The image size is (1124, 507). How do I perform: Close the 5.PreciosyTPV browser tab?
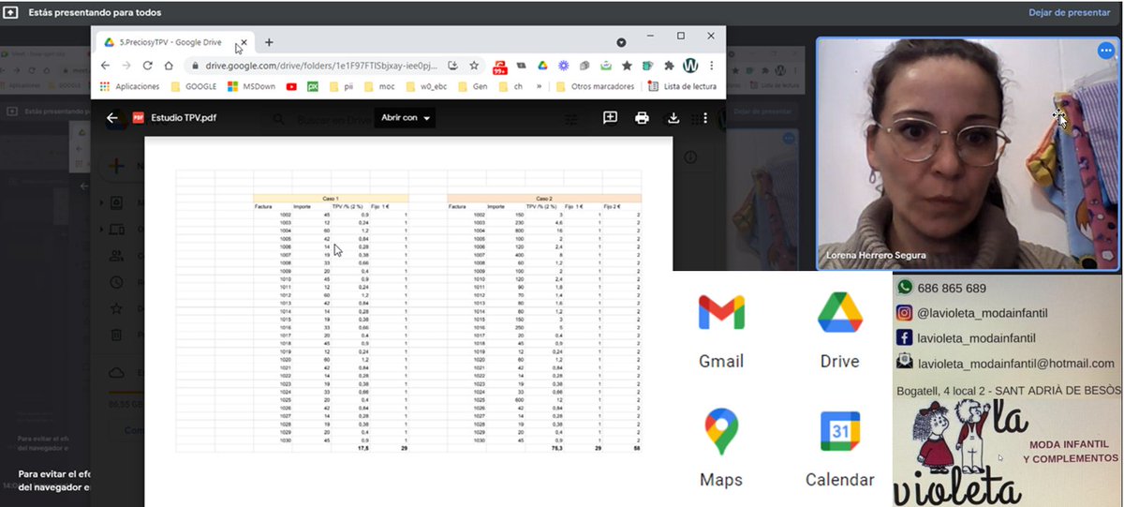244,42
